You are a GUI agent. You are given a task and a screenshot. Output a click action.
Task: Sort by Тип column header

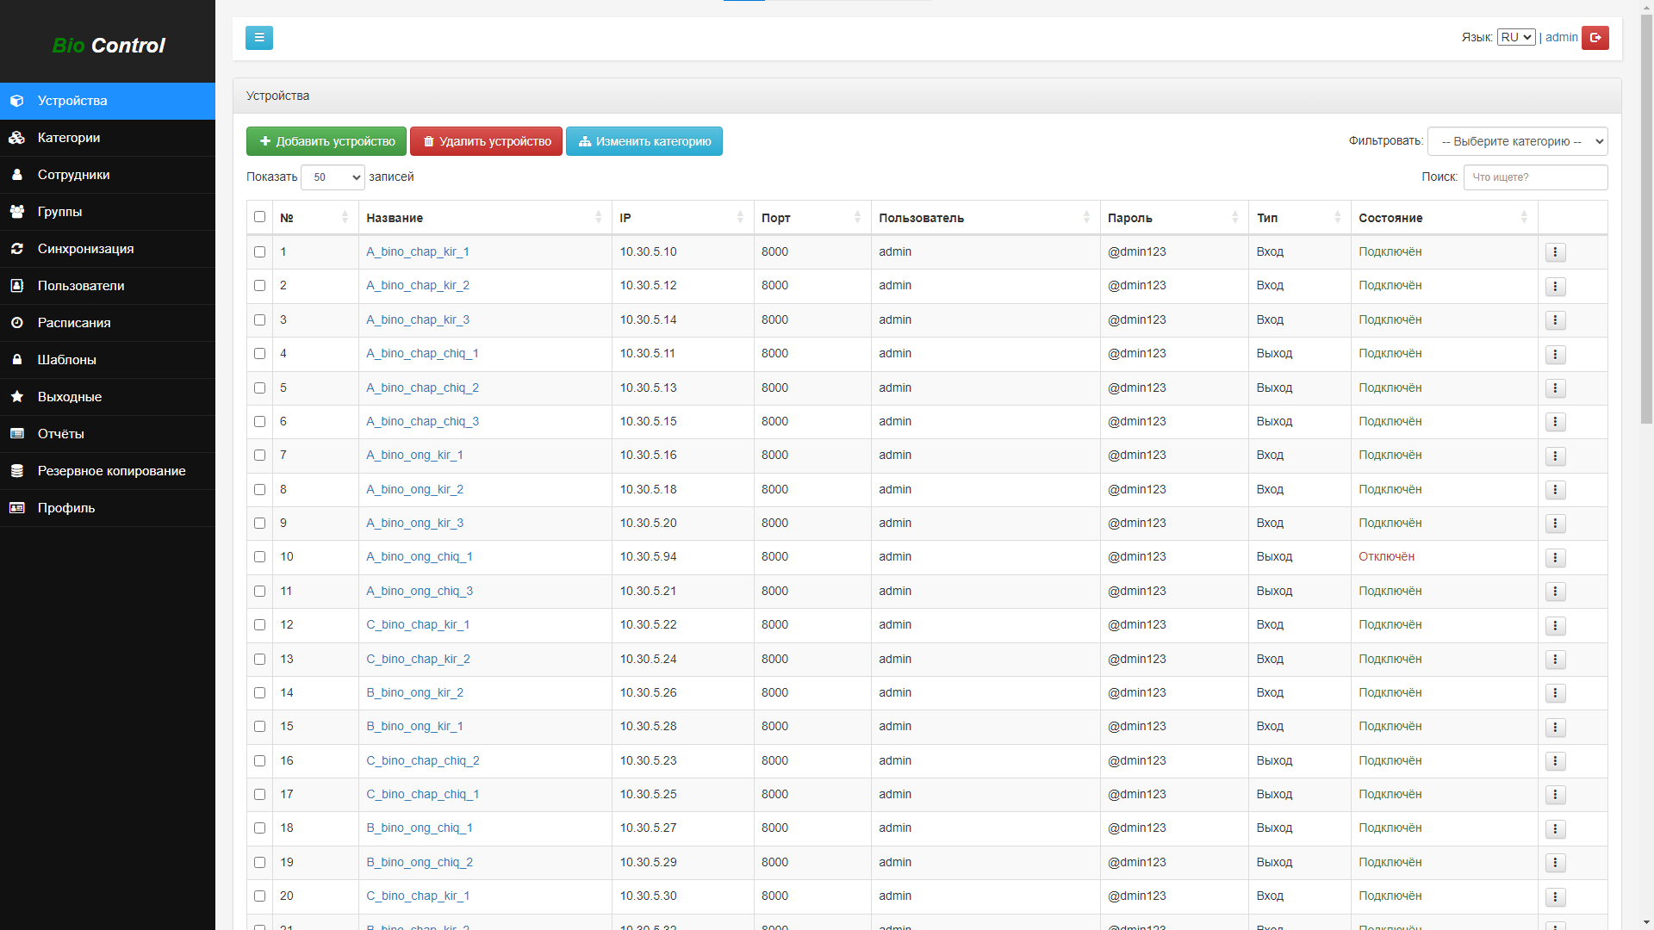tap(1300, 218)
